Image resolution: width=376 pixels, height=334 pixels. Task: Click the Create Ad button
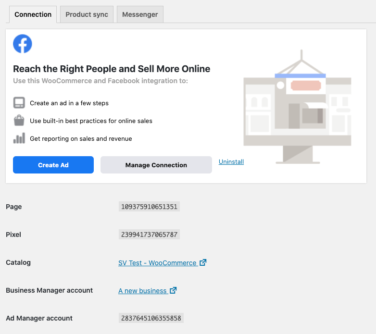point(53,165)
